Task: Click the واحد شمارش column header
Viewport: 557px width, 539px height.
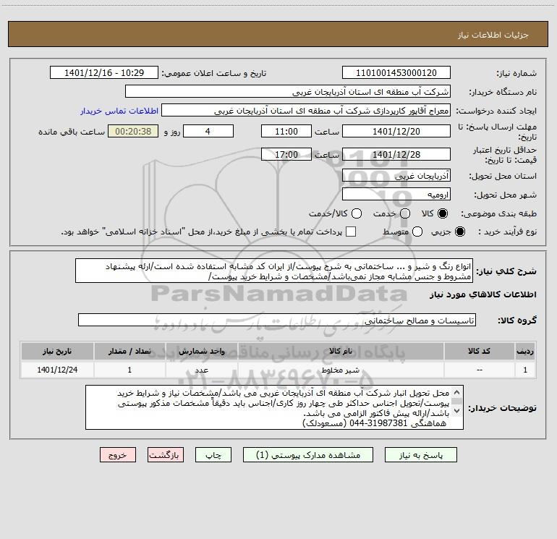Action: coord(201,351)
